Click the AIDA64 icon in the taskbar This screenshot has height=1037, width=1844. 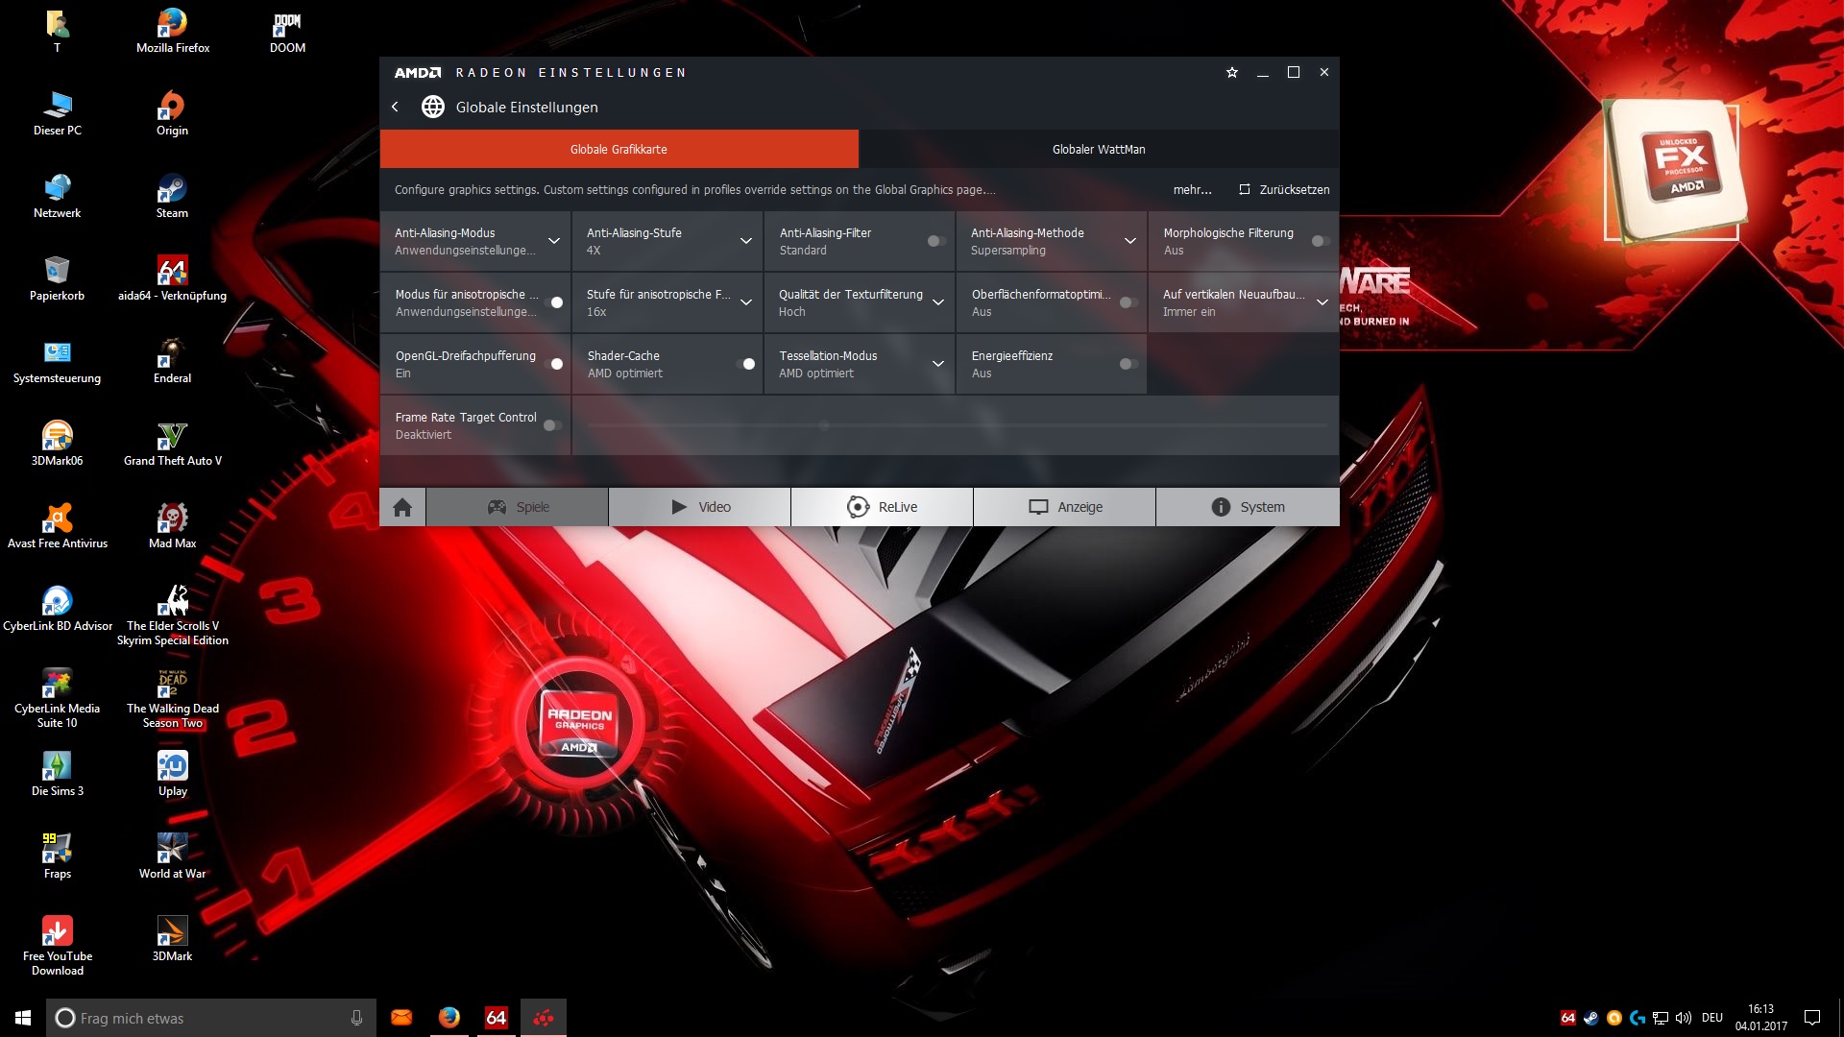coord(497,1018)
